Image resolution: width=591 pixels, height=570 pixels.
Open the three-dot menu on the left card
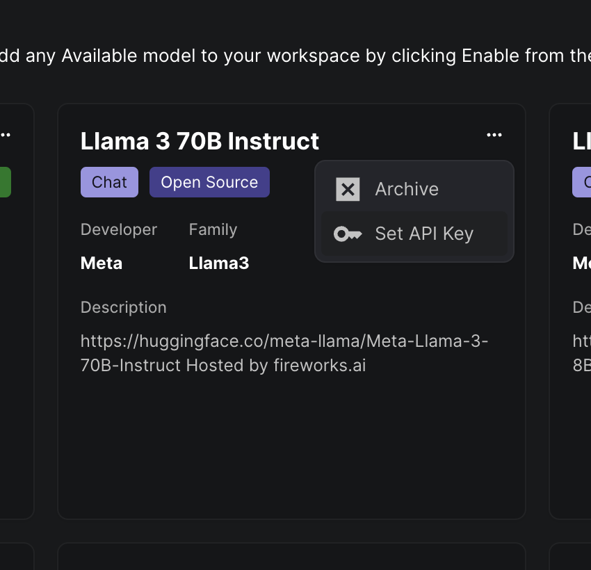pyautogui.click(x=6, y=136)
